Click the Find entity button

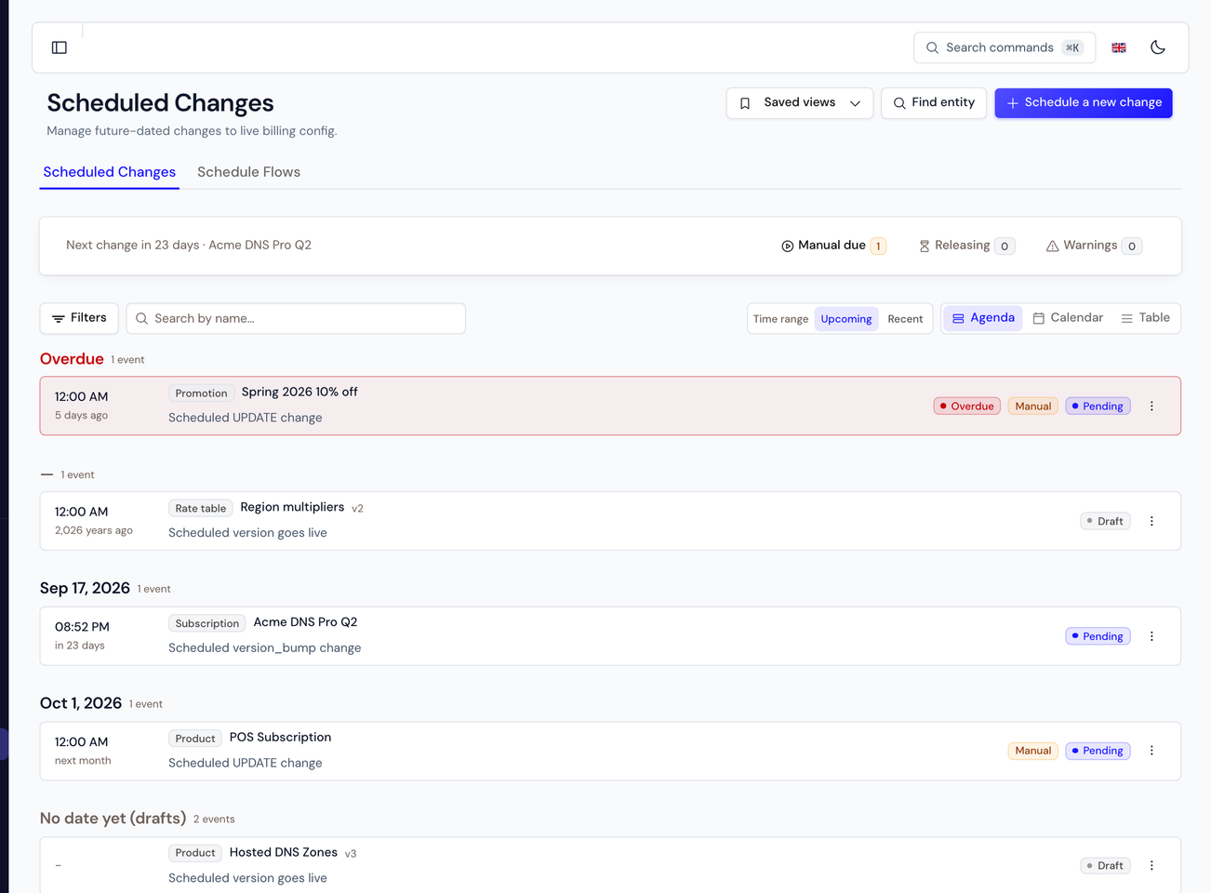[934, 103]
